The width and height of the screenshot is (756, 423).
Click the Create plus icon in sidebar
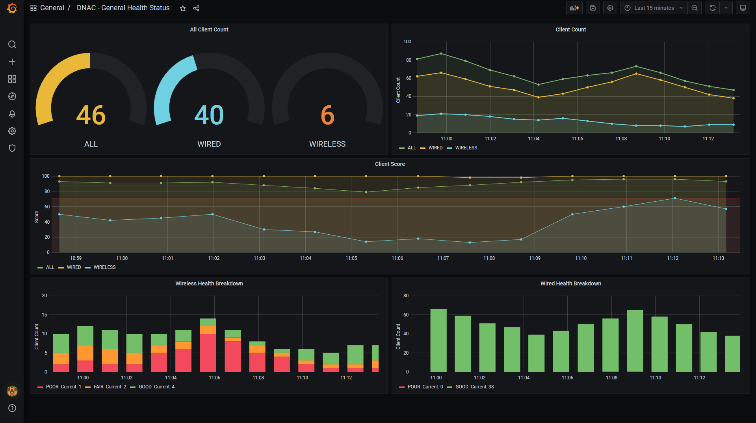12,62
